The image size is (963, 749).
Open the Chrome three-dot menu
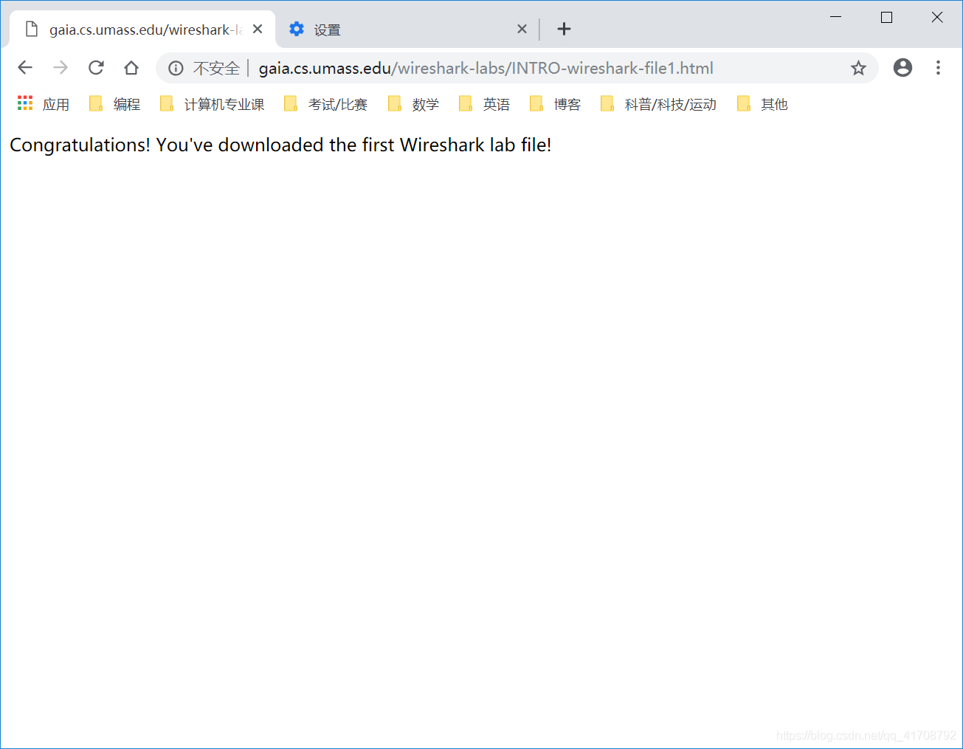[x=938, y=68]
